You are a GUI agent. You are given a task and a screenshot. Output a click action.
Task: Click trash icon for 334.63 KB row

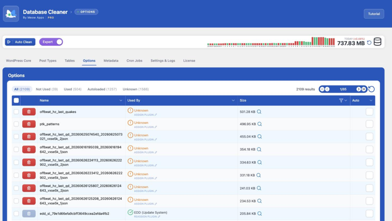click(29, 162)
